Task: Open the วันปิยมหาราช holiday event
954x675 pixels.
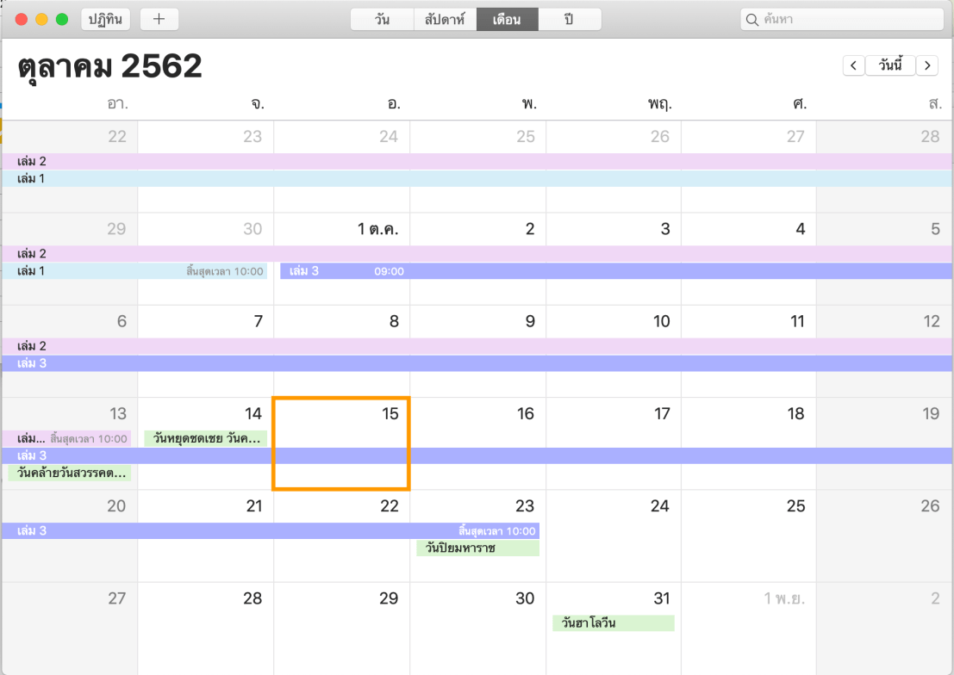Action: click(x=477, y=548)
